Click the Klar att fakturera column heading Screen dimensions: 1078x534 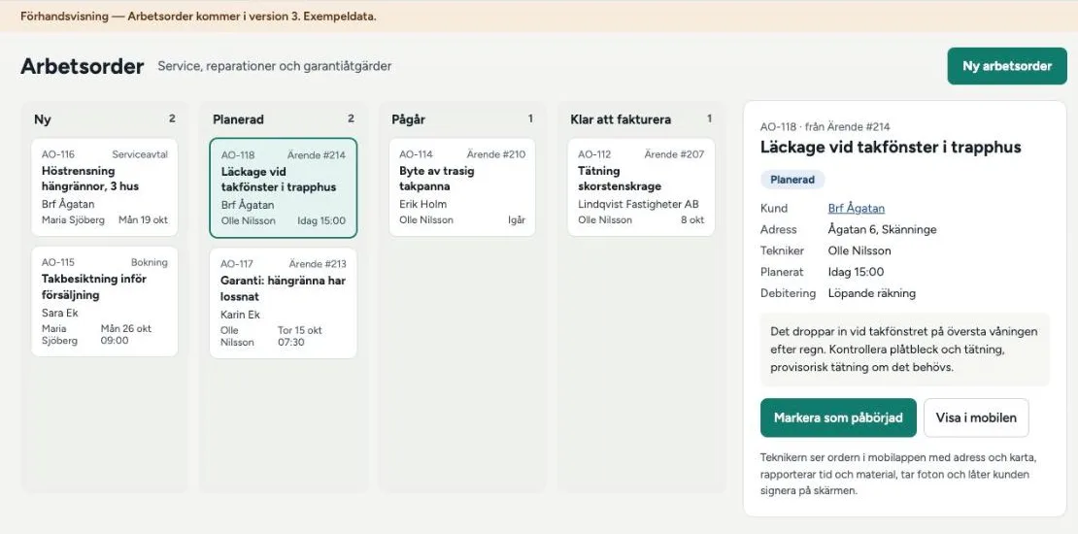pos(621,119)
